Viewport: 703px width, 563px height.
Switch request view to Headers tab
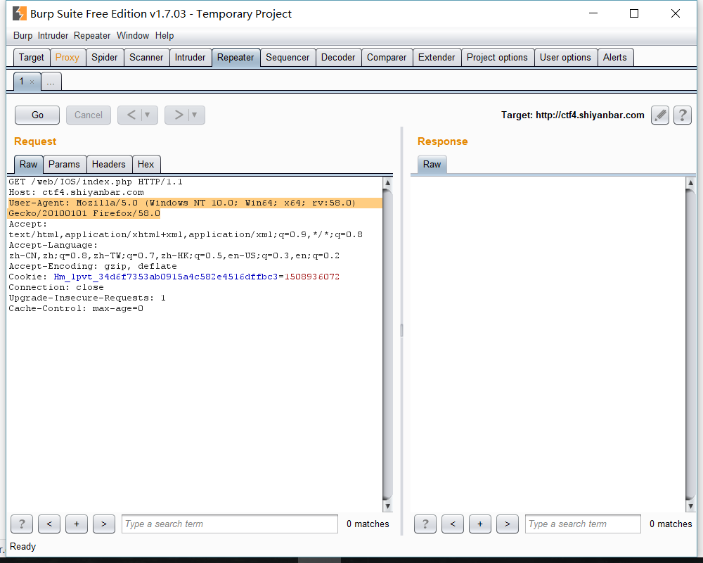tap(108, 164)
